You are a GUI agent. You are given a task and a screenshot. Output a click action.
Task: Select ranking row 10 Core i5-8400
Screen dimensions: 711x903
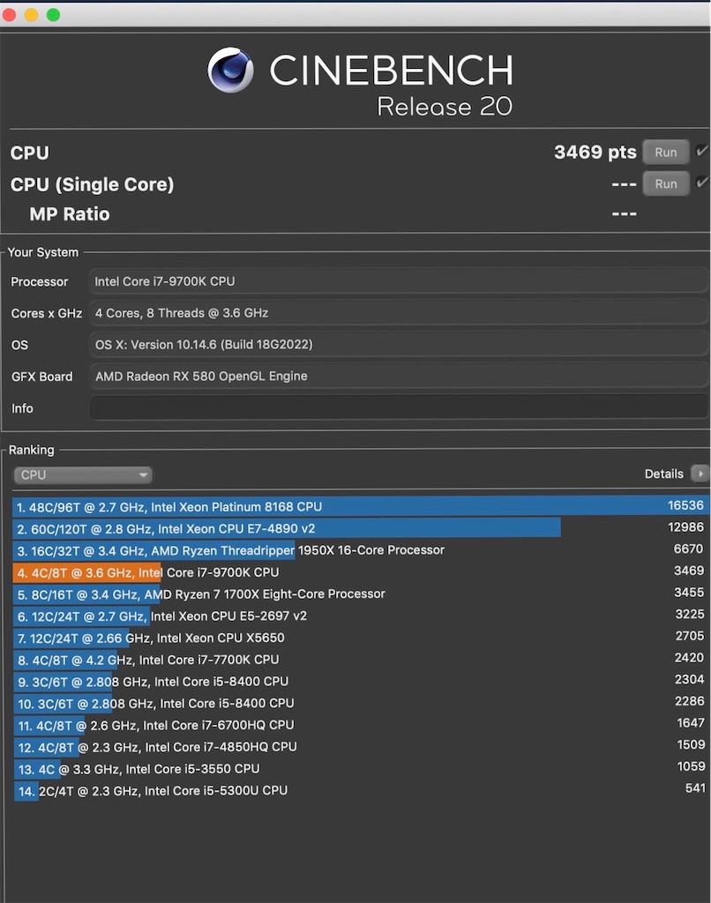pyautogui.click(x=361, y=704)
